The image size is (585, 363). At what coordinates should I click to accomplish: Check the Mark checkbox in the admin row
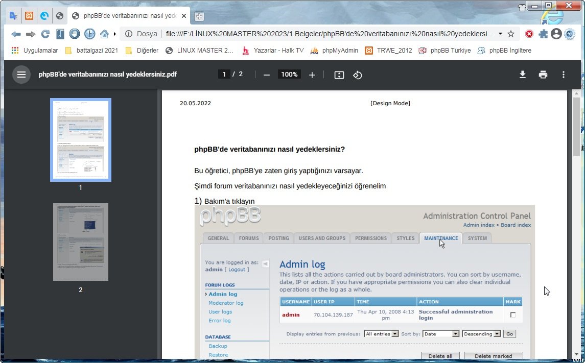pos(513,315)
